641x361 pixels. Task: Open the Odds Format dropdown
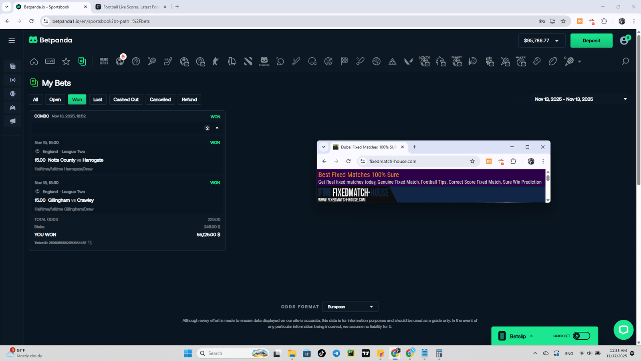[x=350, y=306]
